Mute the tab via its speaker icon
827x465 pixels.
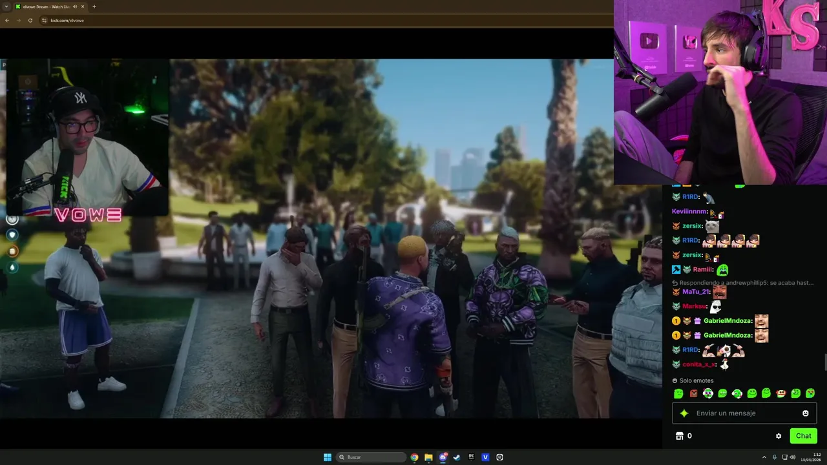75,6
